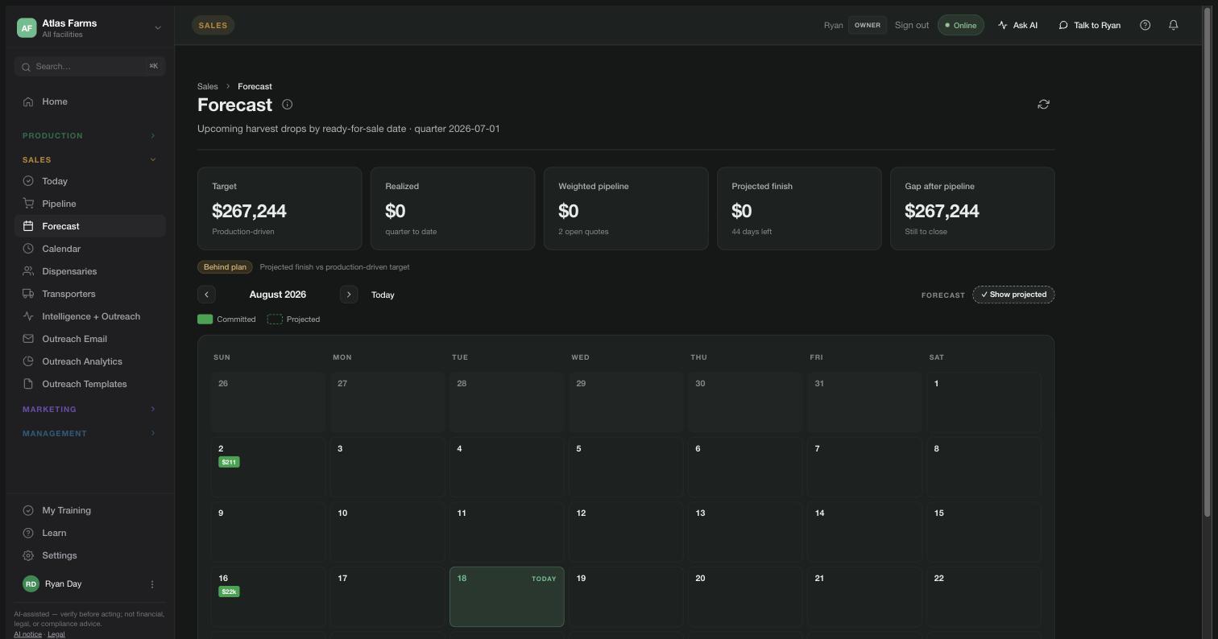Open the Ryan Day user options menu
This screenshot has height=639, width=1218.
(152, 584)
